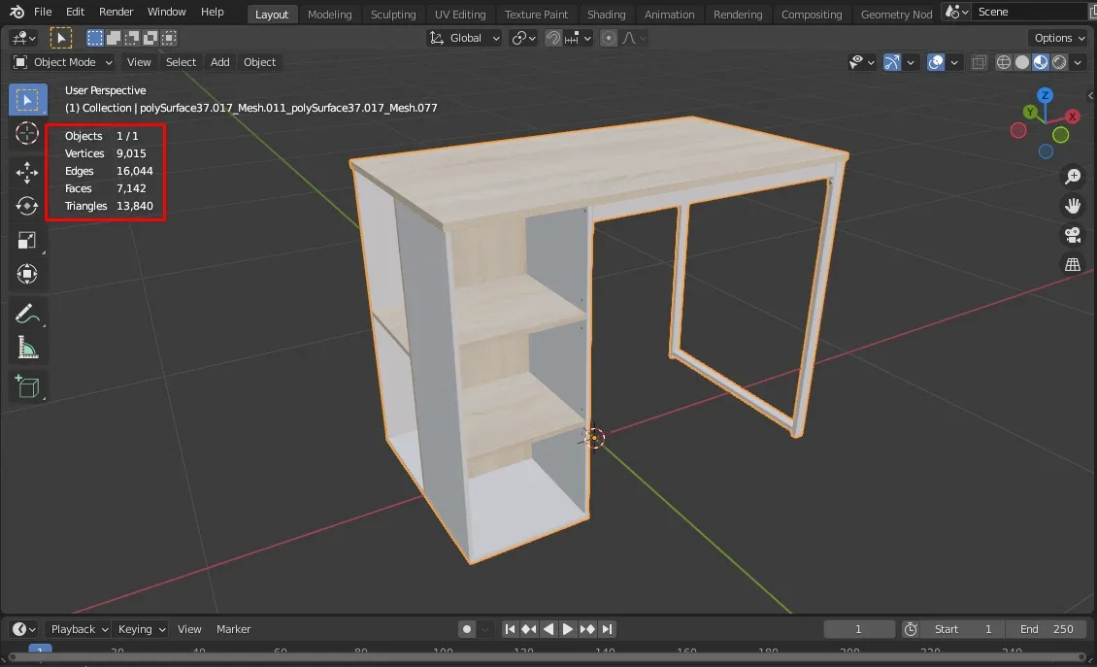This screenshot has height=667, width=1097.
Task: Toggle proportional editing
Action: 608,37
